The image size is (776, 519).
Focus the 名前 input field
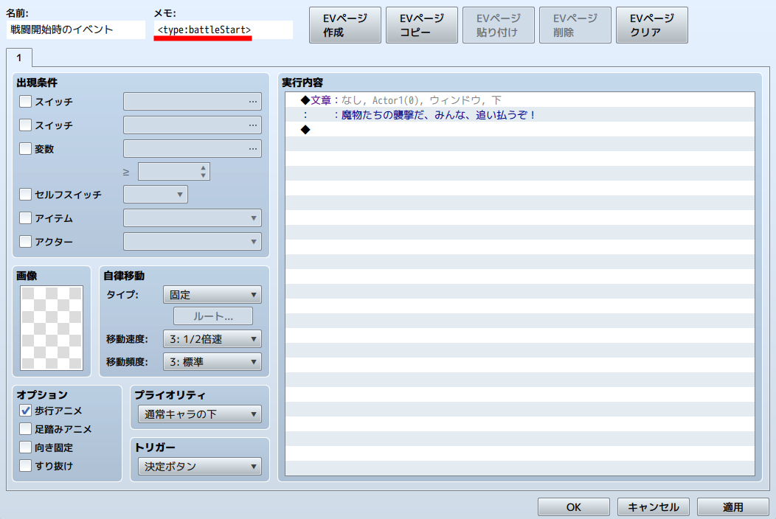point(76,29)
